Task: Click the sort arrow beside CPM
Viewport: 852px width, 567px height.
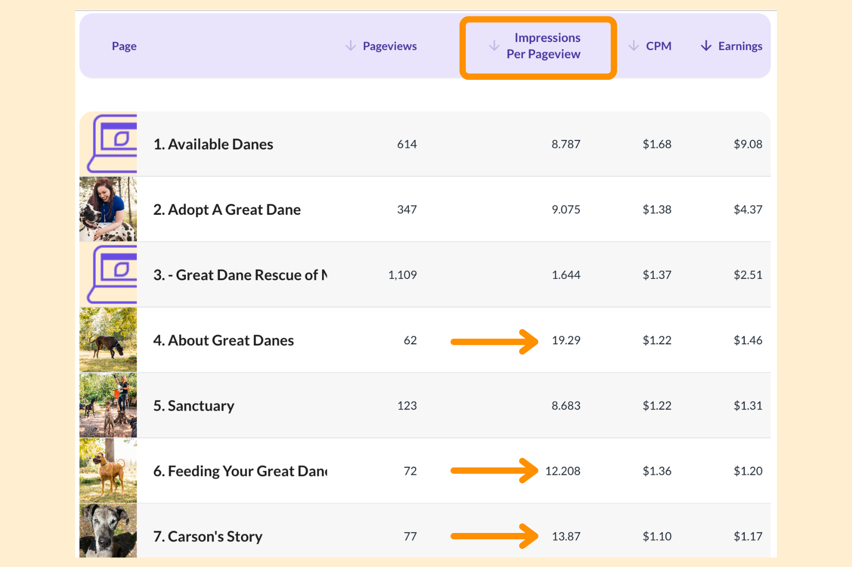Action: [x=634, y=46]
